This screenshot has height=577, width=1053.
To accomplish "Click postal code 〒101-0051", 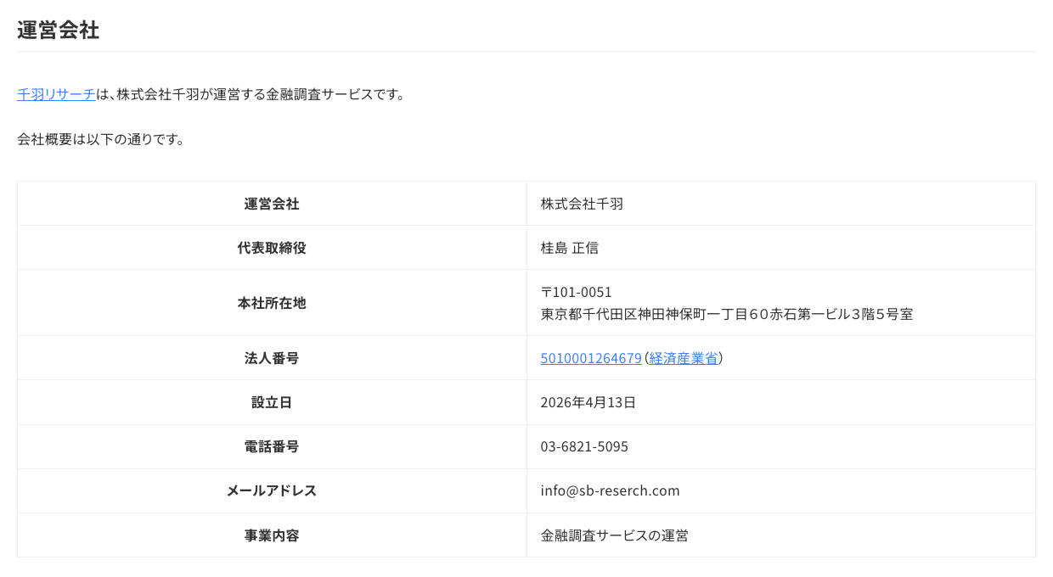I will point(576,292).
